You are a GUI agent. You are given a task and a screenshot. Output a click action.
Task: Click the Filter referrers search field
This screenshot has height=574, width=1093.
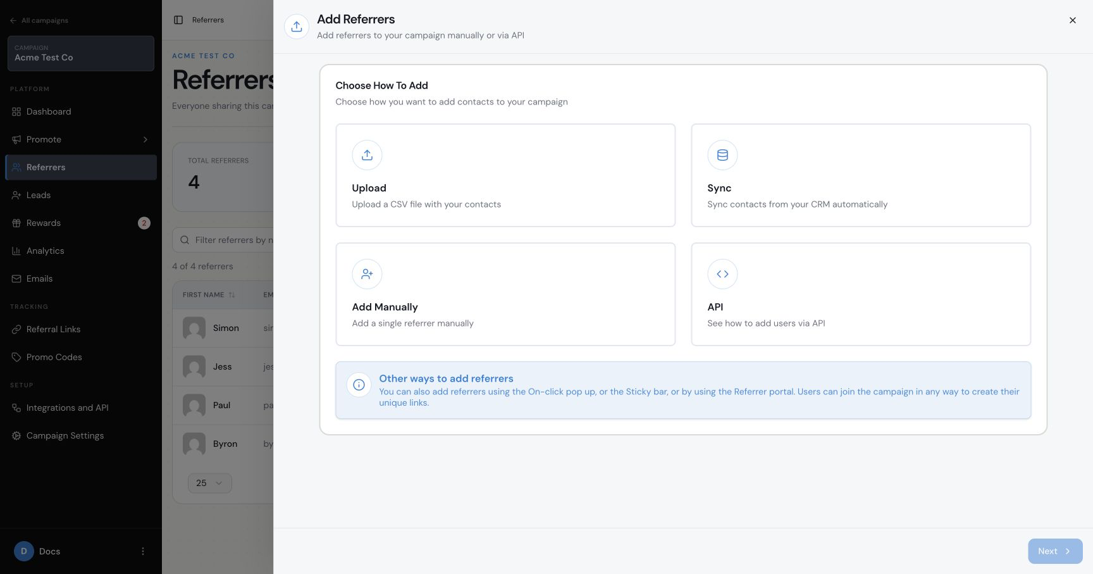[223, 240]
